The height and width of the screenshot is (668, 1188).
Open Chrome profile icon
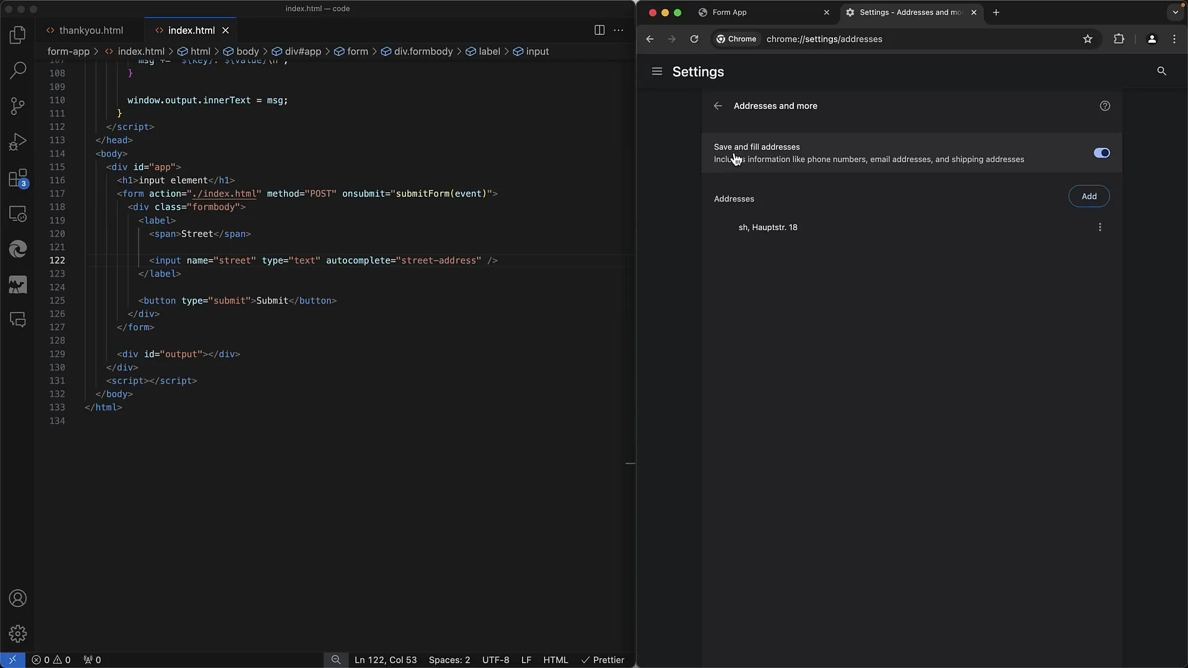pos(1151,39)
